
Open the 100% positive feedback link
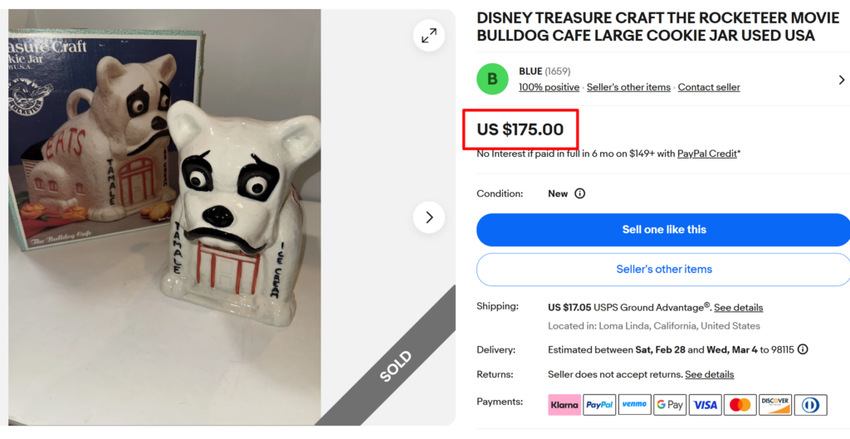click(549, 87)
